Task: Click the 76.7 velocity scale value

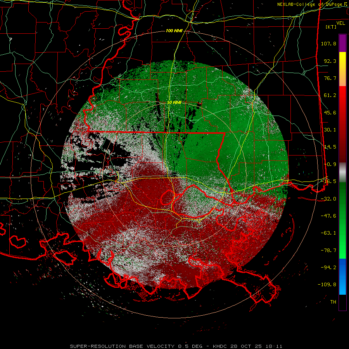Action: coord(330,78)
